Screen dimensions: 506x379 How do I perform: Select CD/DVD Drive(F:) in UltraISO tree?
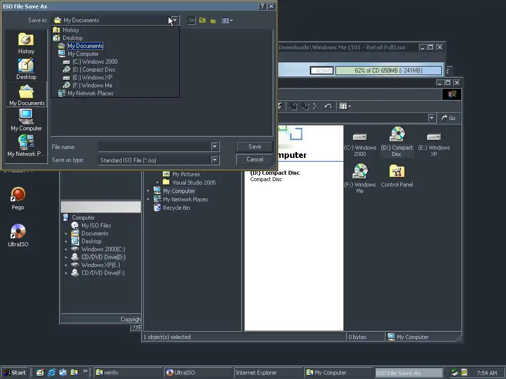[103, 273]
